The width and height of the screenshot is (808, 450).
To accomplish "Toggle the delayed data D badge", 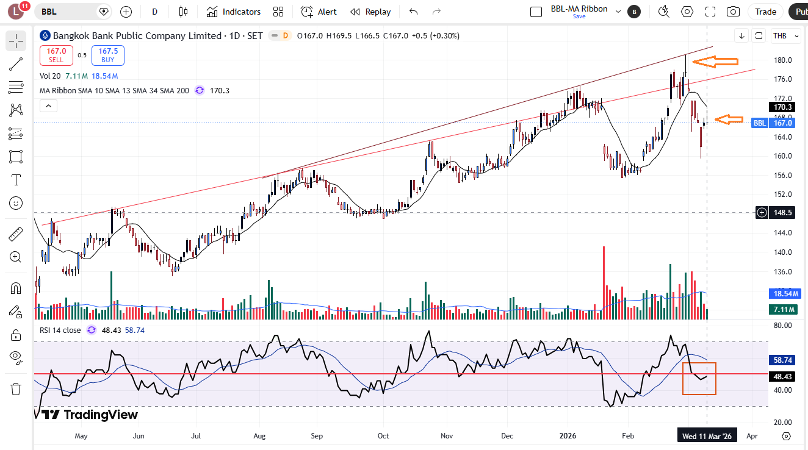I will point(285,36).
